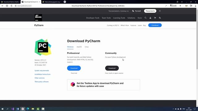Open Visual Studio from taskbar
This screenshot has width=198, height=111.
(13, 109)
